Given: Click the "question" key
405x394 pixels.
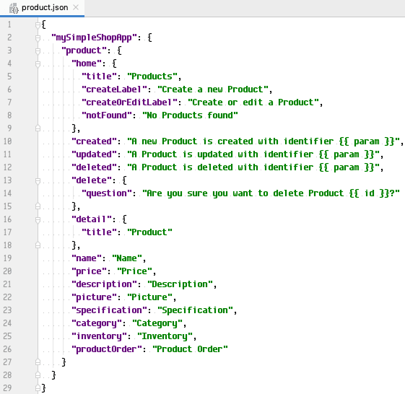Looking at the screenshot, I should 107,193.
